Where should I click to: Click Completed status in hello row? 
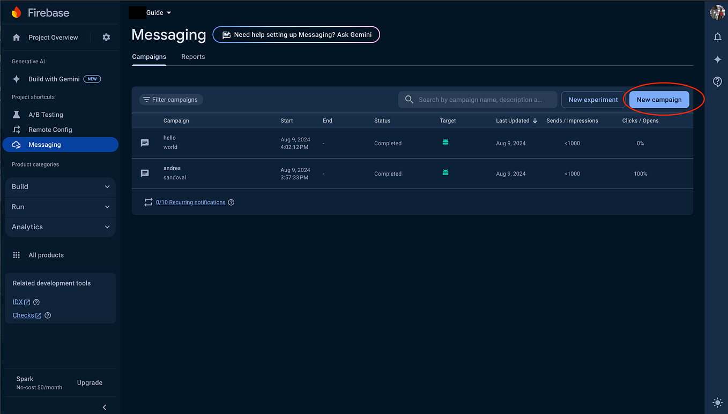tap(388, 143)
